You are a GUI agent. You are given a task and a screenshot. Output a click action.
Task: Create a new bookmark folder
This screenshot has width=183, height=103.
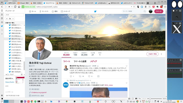(10, 19)
